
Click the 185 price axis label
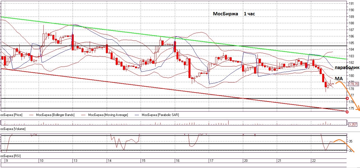pos(352,43)
